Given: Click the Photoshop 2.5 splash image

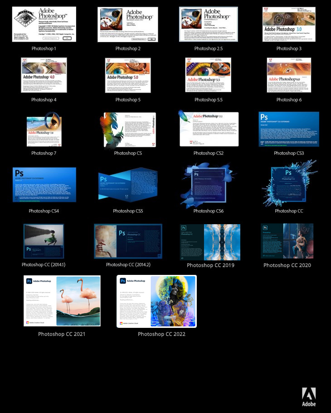Looking at the screenshot, I should tap(209, 24).
